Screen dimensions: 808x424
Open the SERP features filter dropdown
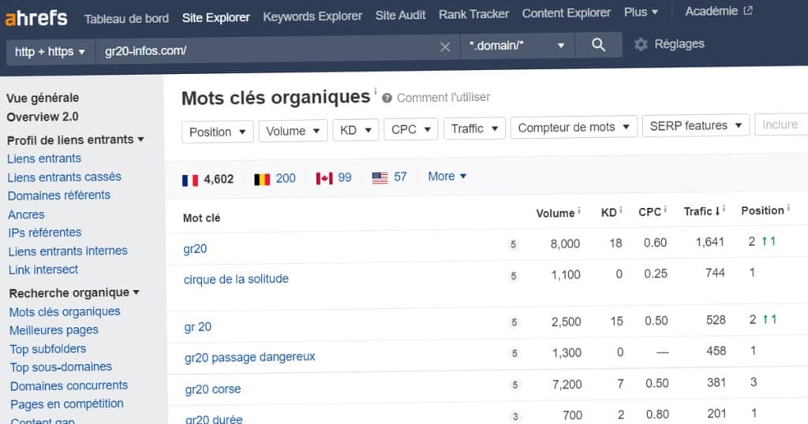(696, 125)
